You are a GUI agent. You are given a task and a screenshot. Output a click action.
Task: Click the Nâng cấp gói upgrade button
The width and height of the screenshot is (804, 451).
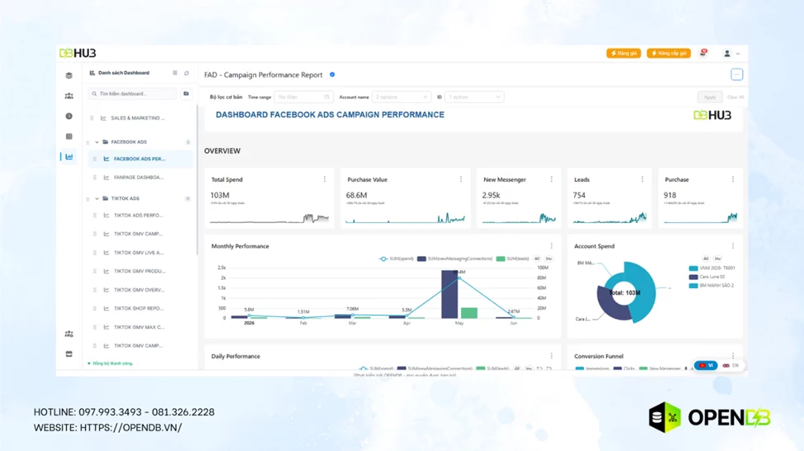point(669,53)
